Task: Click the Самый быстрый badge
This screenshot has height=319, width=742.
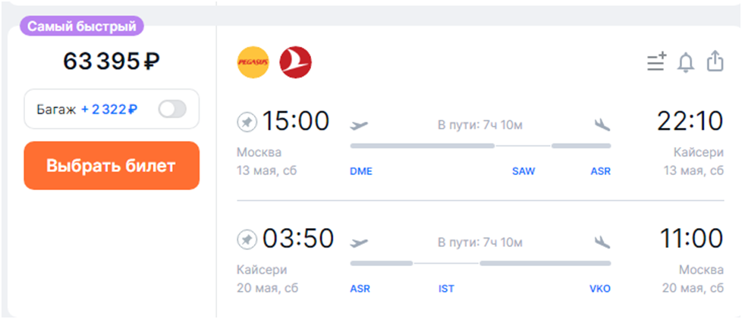Action: click(81, 26)
